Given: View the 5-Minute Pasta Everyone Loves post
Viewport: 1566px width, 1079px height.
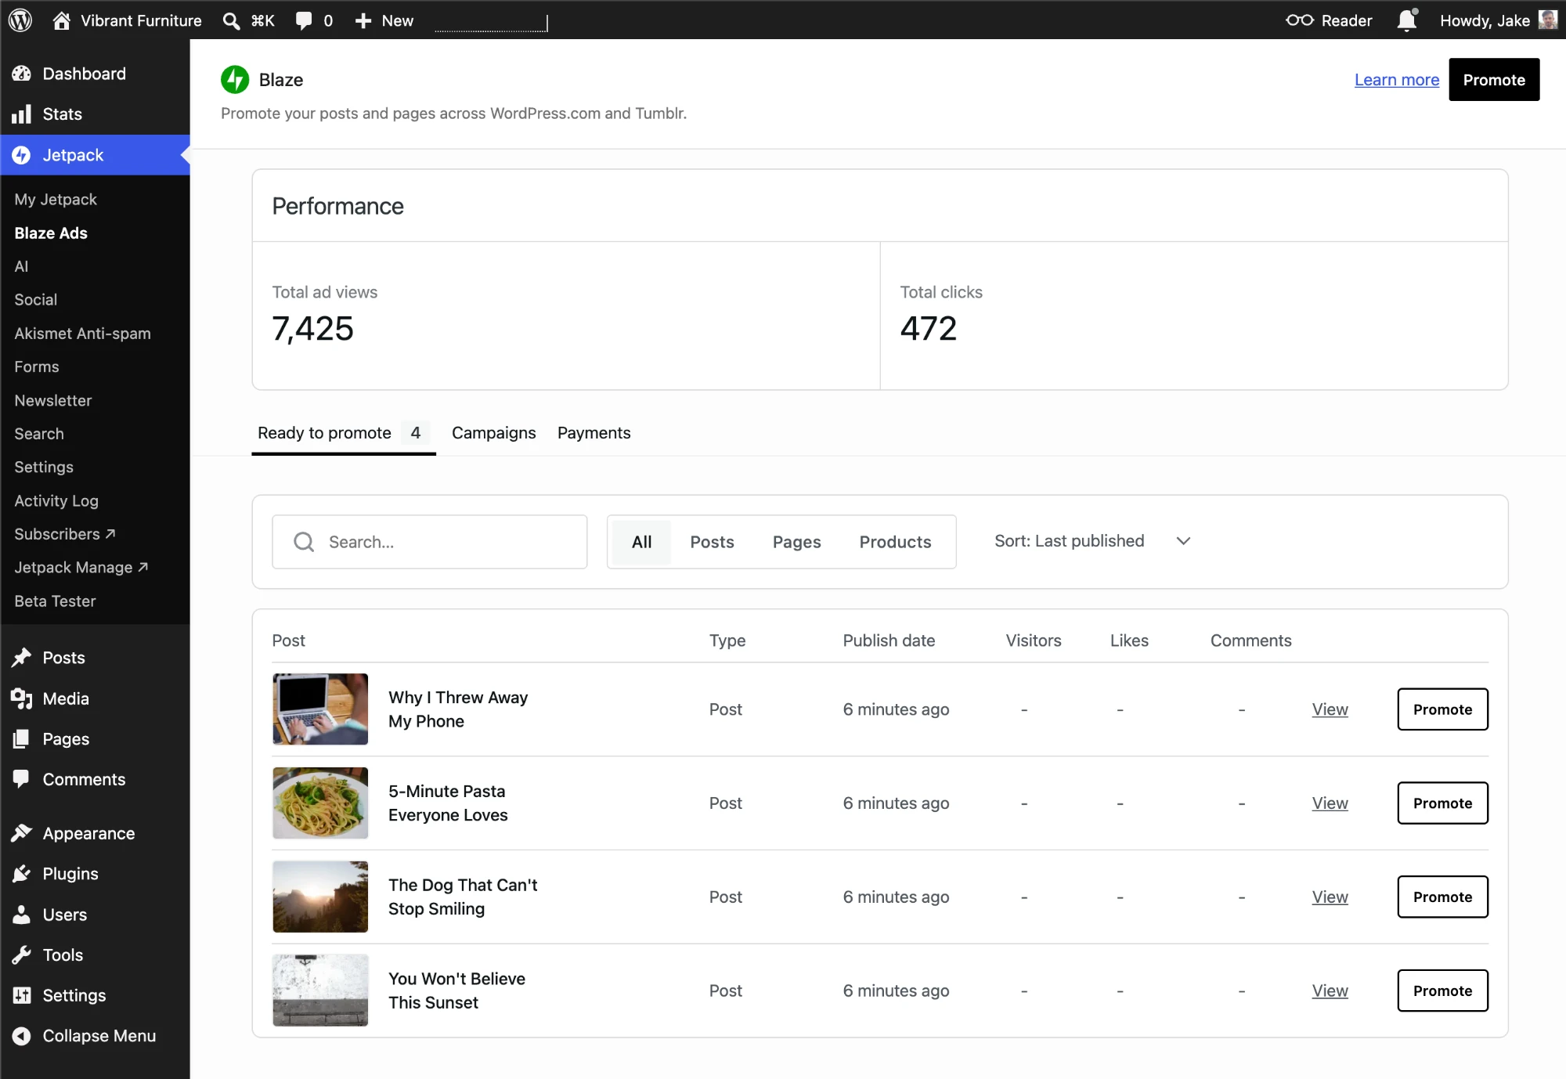Looking at the screenshot, I should click(1330, 803).
